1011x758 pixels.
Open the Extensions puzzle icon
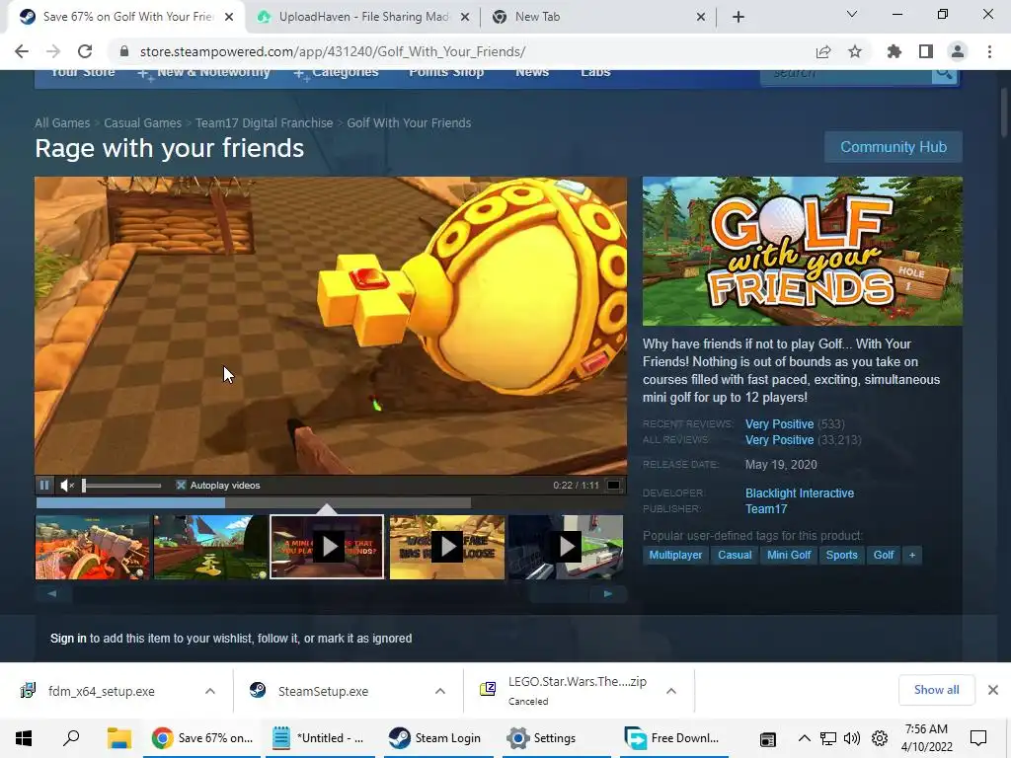(894, 51)
